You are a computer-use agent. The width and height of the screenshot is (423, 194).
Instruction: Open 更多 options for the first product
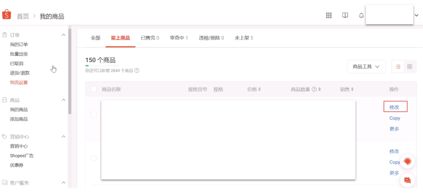pyautogui.click(x=394, y=129)
